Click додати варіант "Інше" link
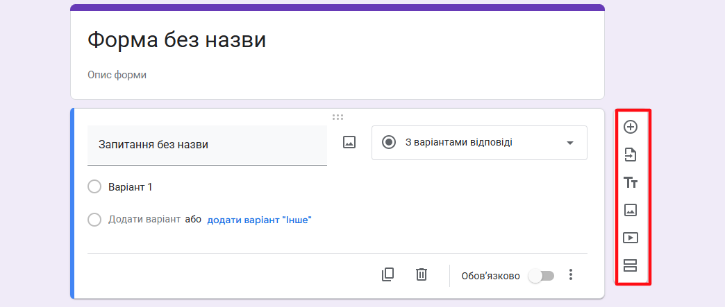This screenshot has height=307, width=725. tap(259, 220)
